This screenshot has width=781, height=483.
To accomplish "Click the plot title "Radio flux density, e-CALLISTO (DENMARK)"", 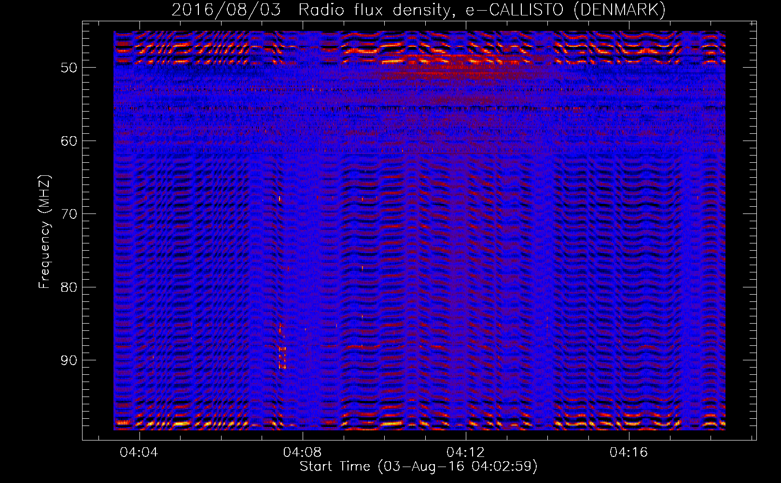I will click(482, 10).
